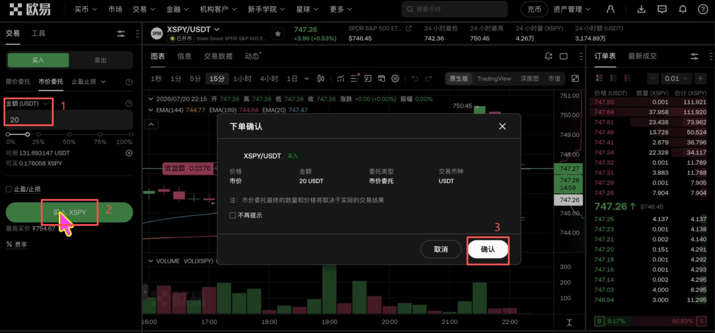Viewport: 715px width, 333px height.
Task: Click the 市场 header link
Action: tap(115, 9)
